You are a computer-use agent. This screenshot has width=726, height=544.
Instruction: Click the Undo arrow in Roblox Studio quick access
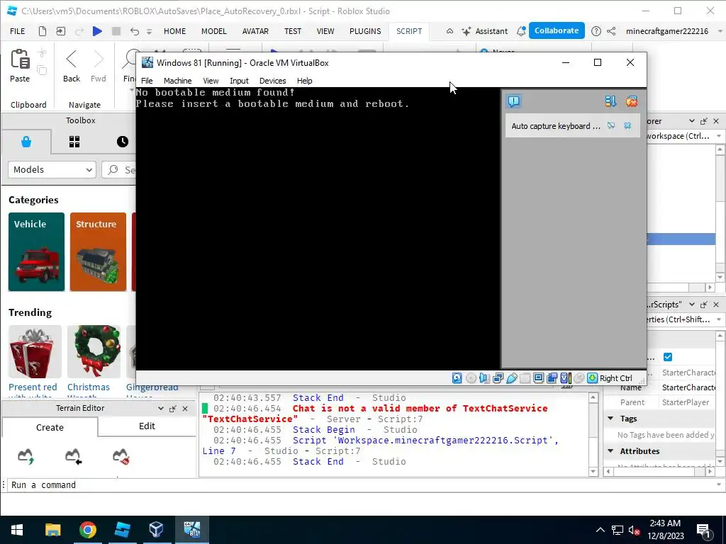point(134,31)
